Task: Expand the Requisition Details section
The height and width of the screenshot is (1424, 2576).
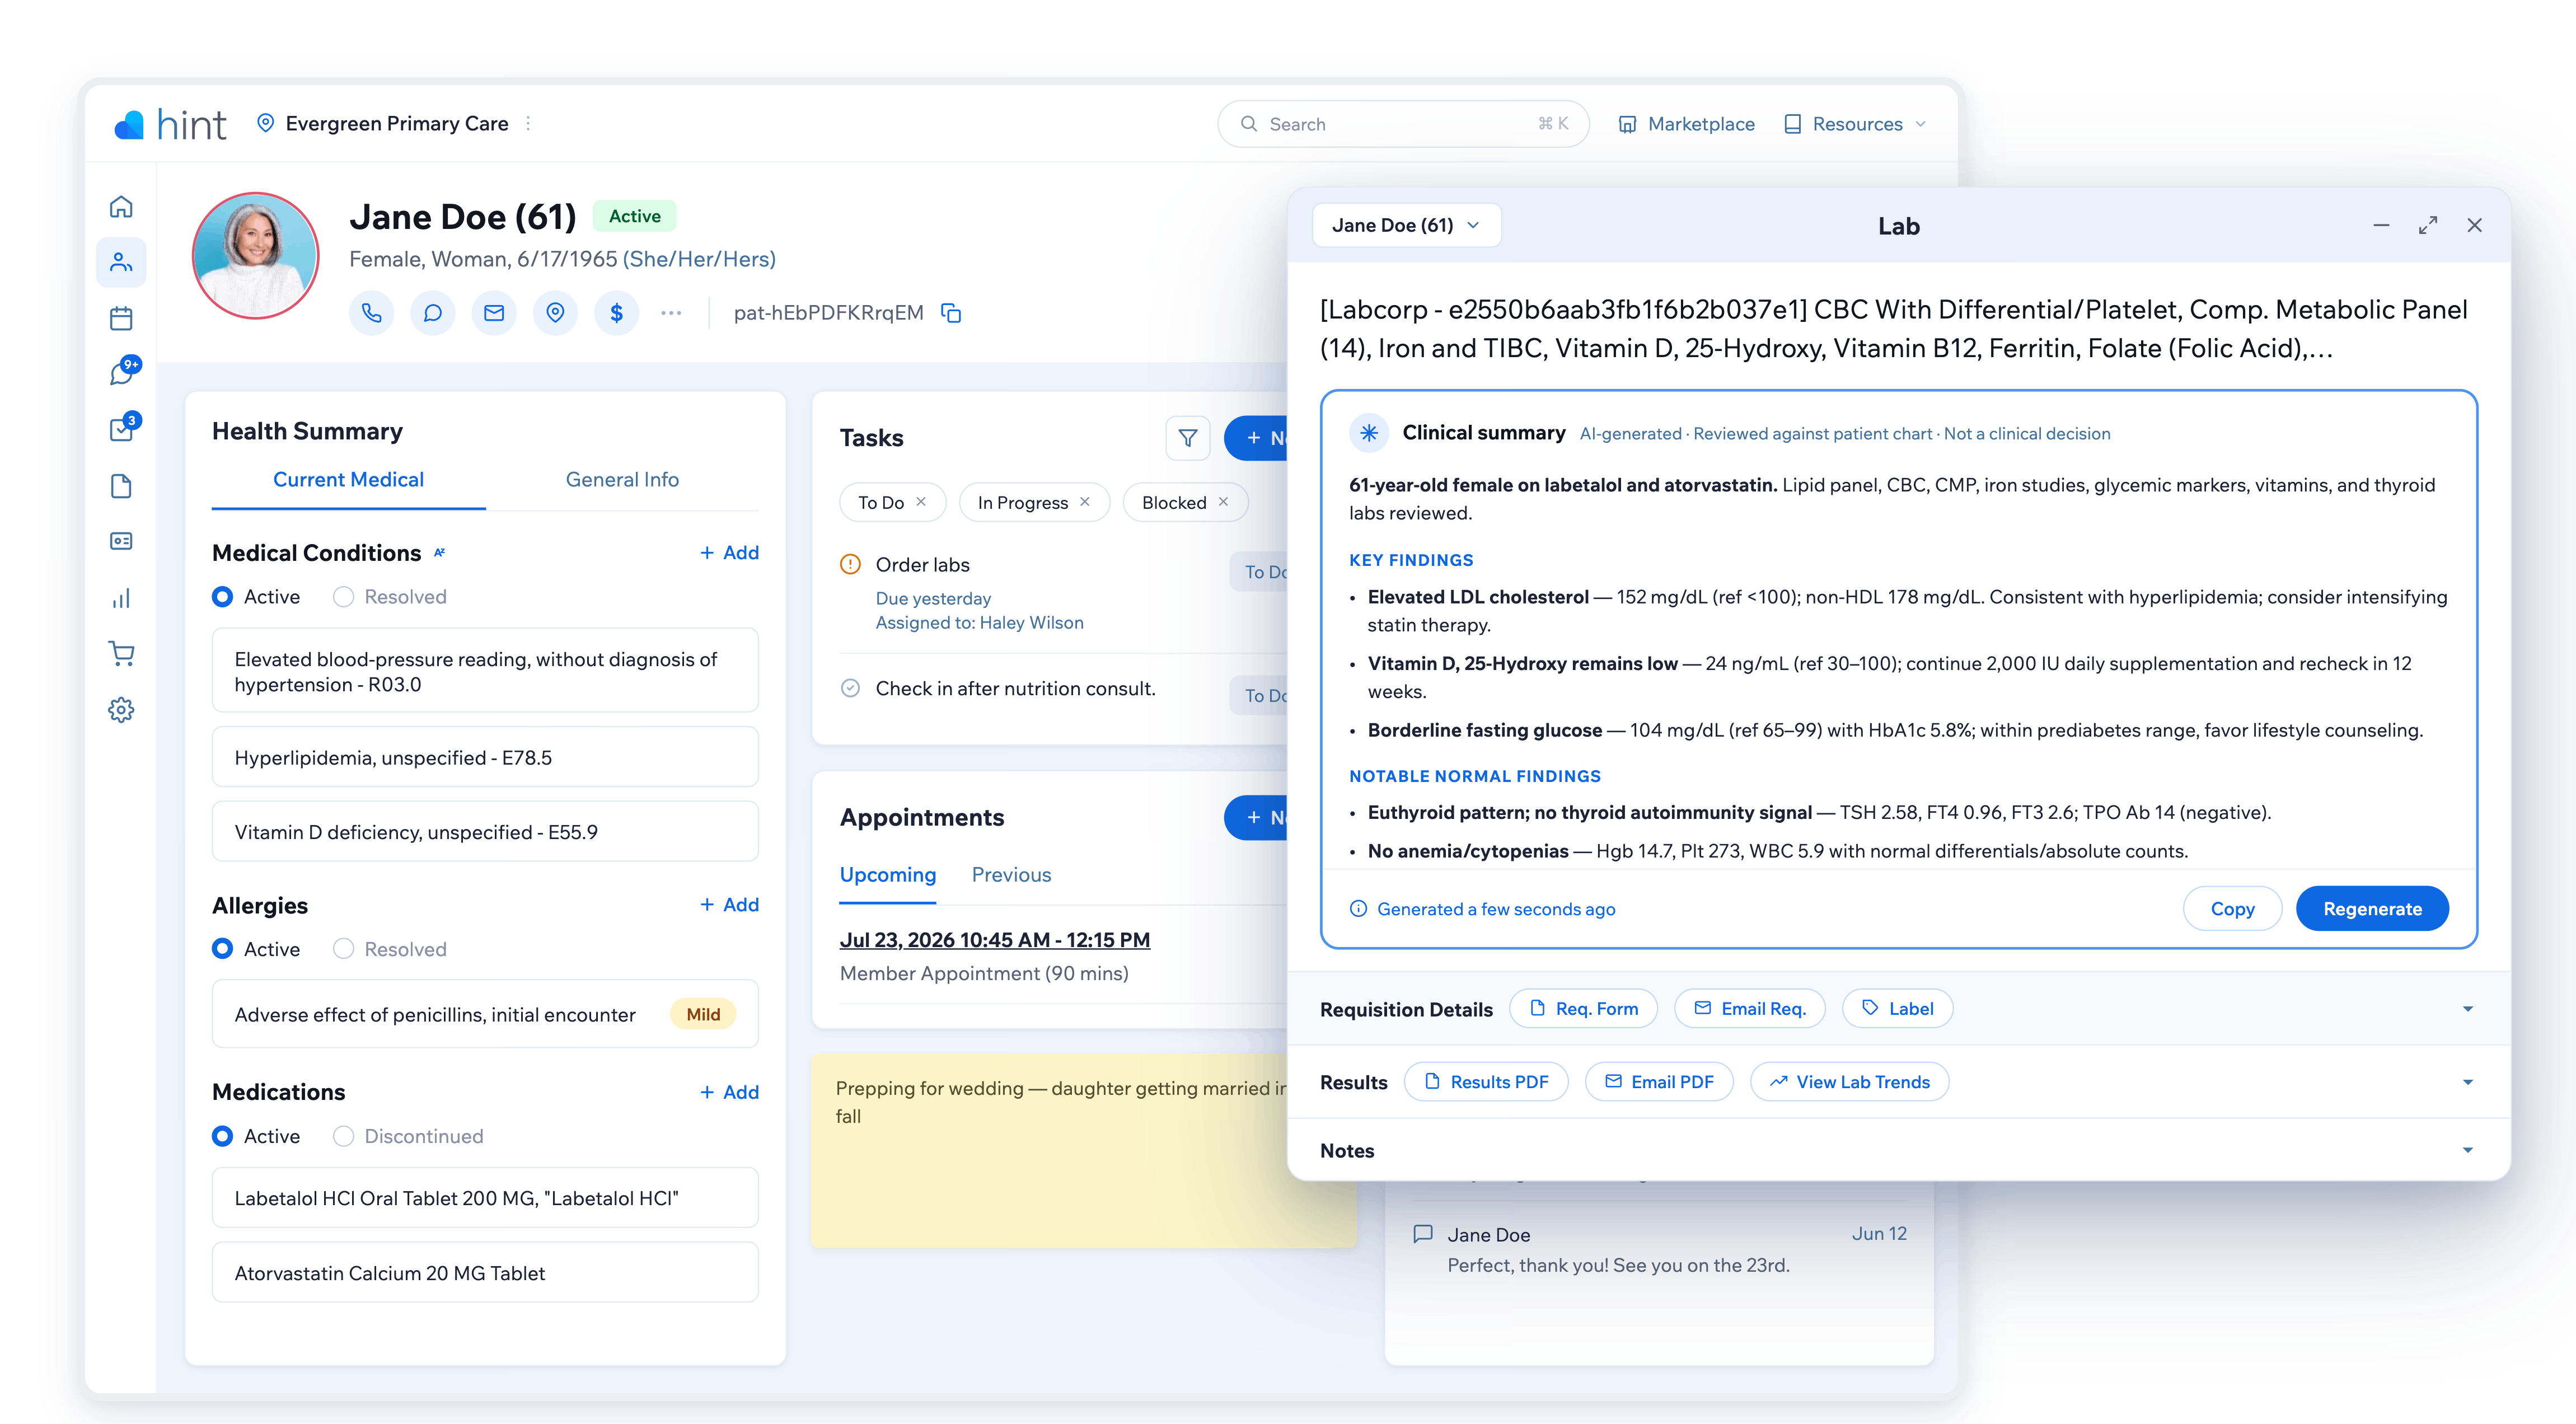Action: (x=2467, y=1009)
